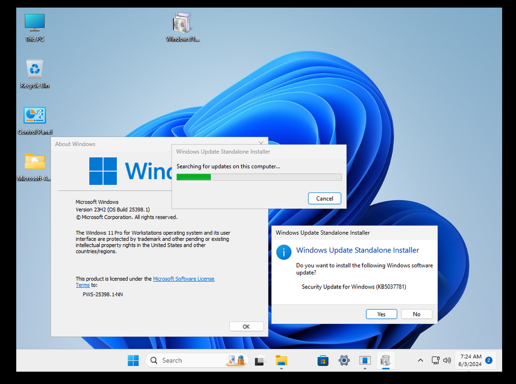Image resolution: width=516 pixels, height=384 pixels.
Task: Click 'Security Update for Windows (KB5037781)' text
Action: pyautogui.click(x=354, y=287)
